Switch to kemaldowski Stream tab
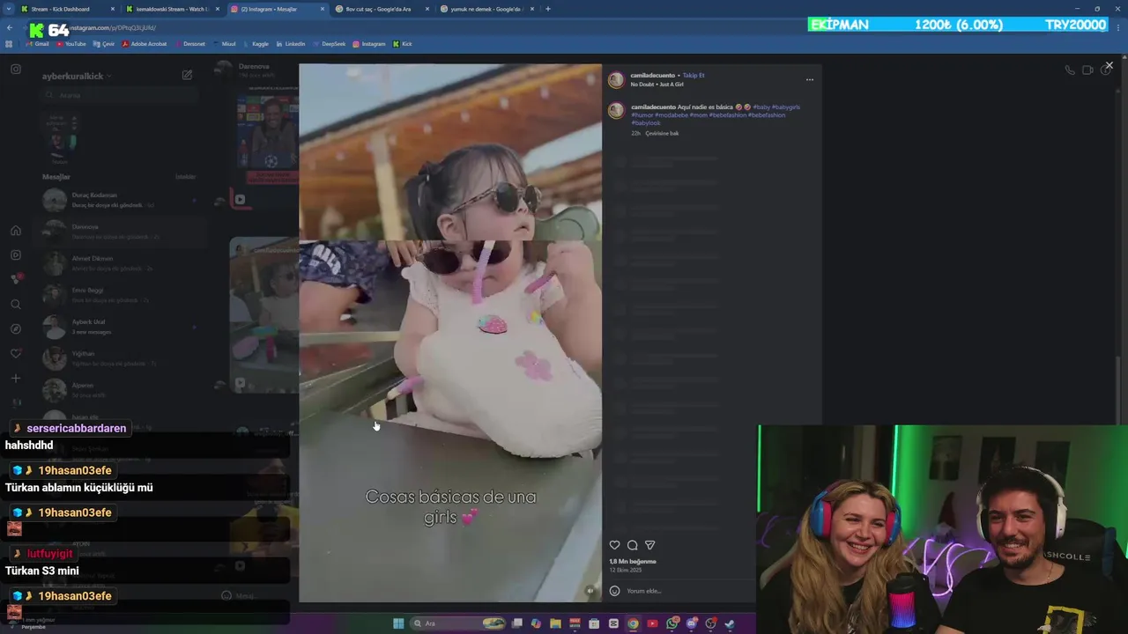 pos(172,9)
